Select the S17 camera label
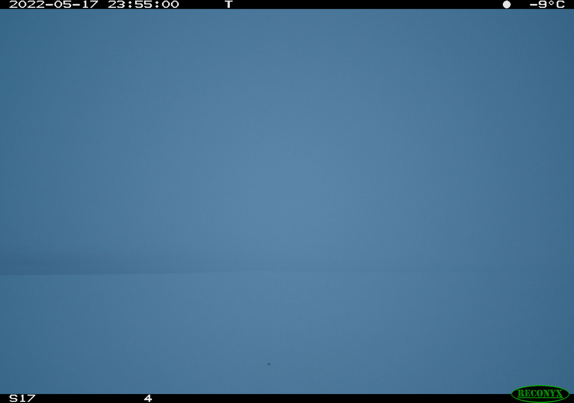The width and height of the screenshot is (574, 403). (22, 398)
